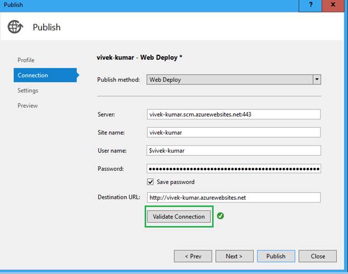The width and height of the screenshot is (348, 274).
Task: Switch to the Profile tab
Action: click(26, 60)
